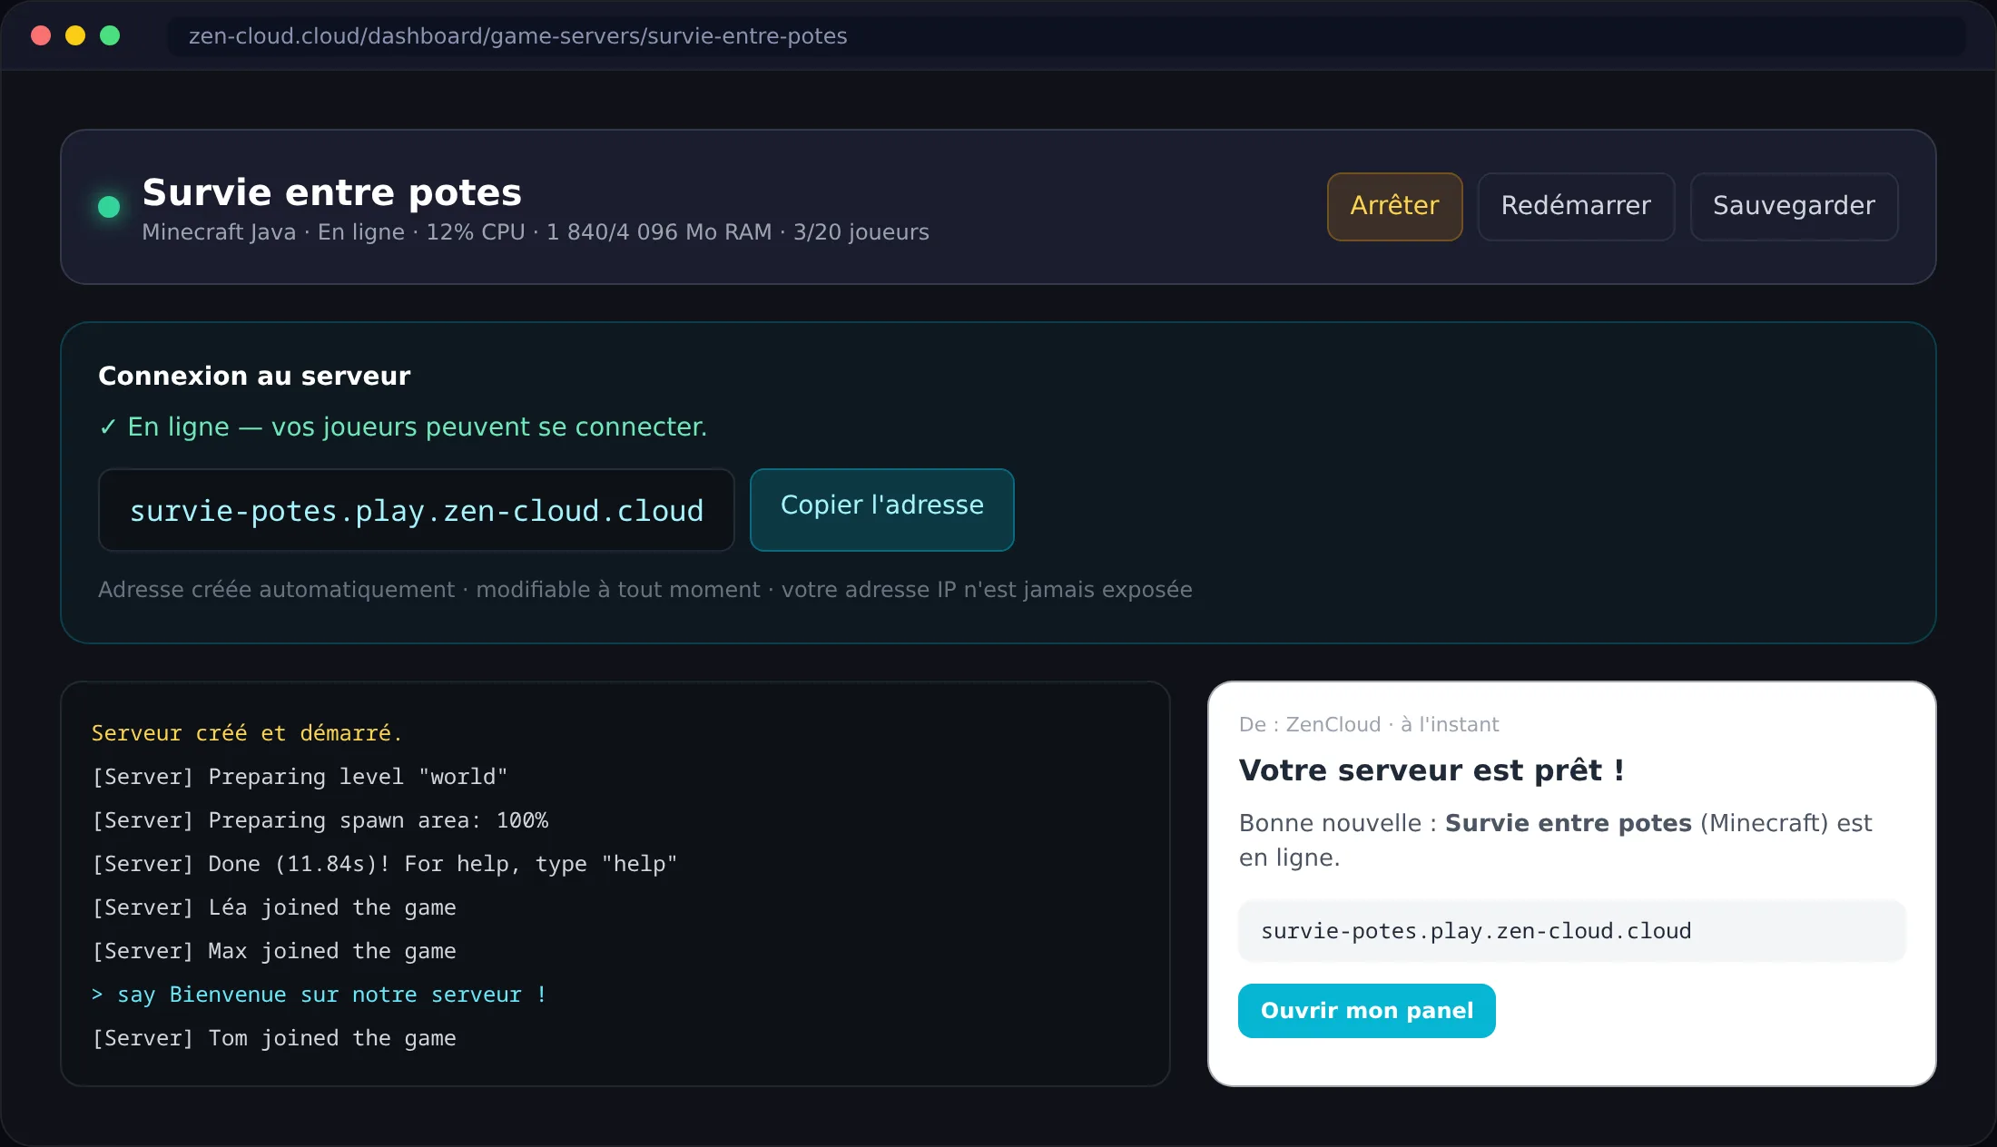The width and height of the screenshot is (1997, 1147).
Task: Restart server with the Redémarrer button
Action: [x=1576, y=206]
